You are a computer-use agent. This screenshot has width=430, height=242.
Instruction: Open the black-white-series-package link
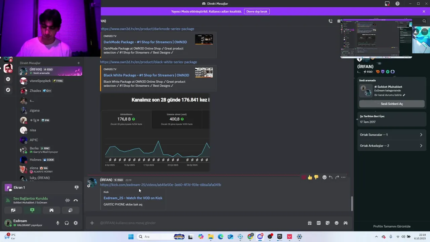(x=148, y=62)
